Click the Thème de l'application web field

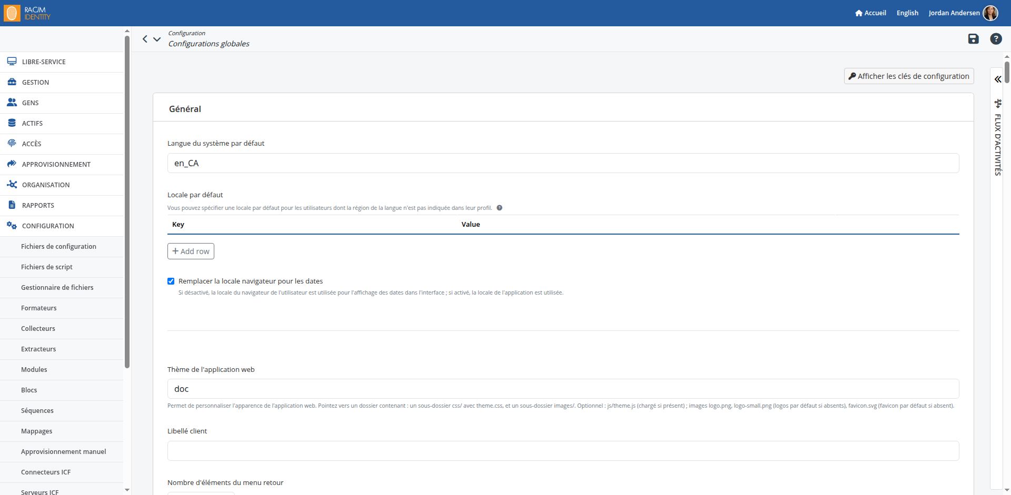[x=563, y=389]
